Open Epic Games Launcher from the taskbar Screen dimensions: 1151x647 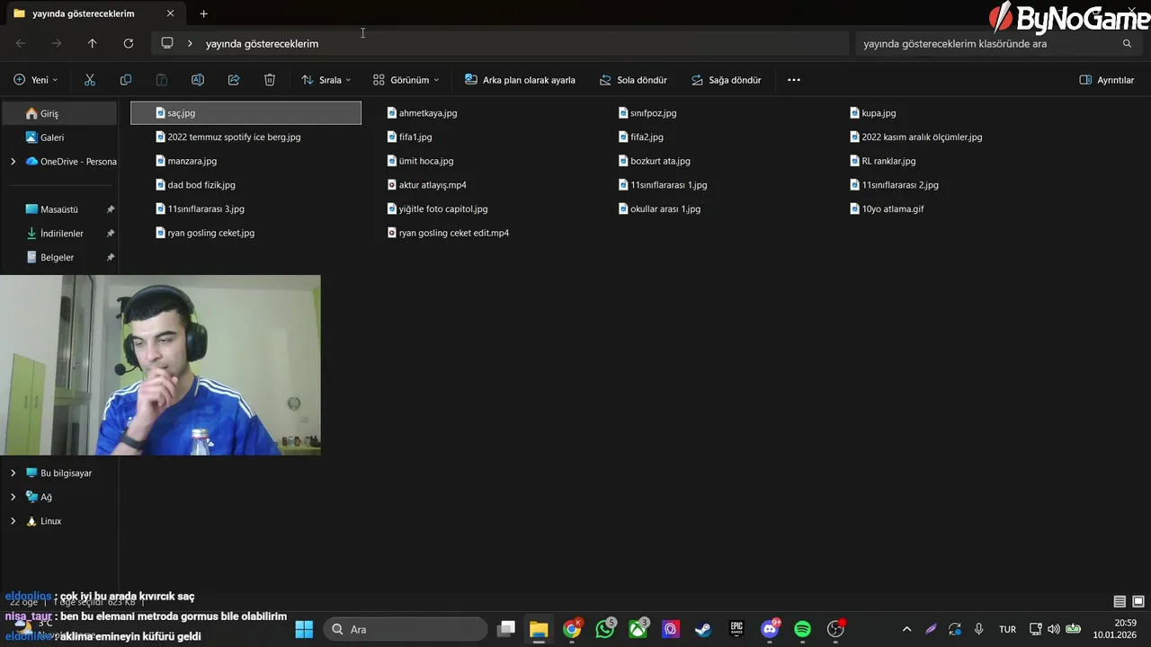[736, 629]
